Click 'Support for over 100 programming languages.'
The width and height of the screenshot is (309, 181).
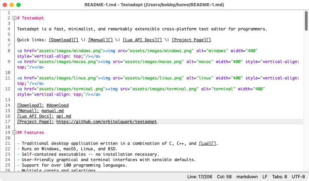75,165
